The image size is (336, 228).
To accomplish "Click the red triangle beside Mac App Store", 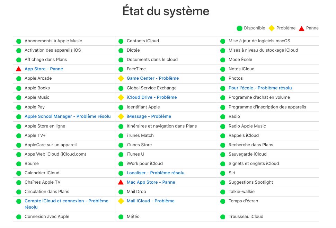I will point(121,182).
